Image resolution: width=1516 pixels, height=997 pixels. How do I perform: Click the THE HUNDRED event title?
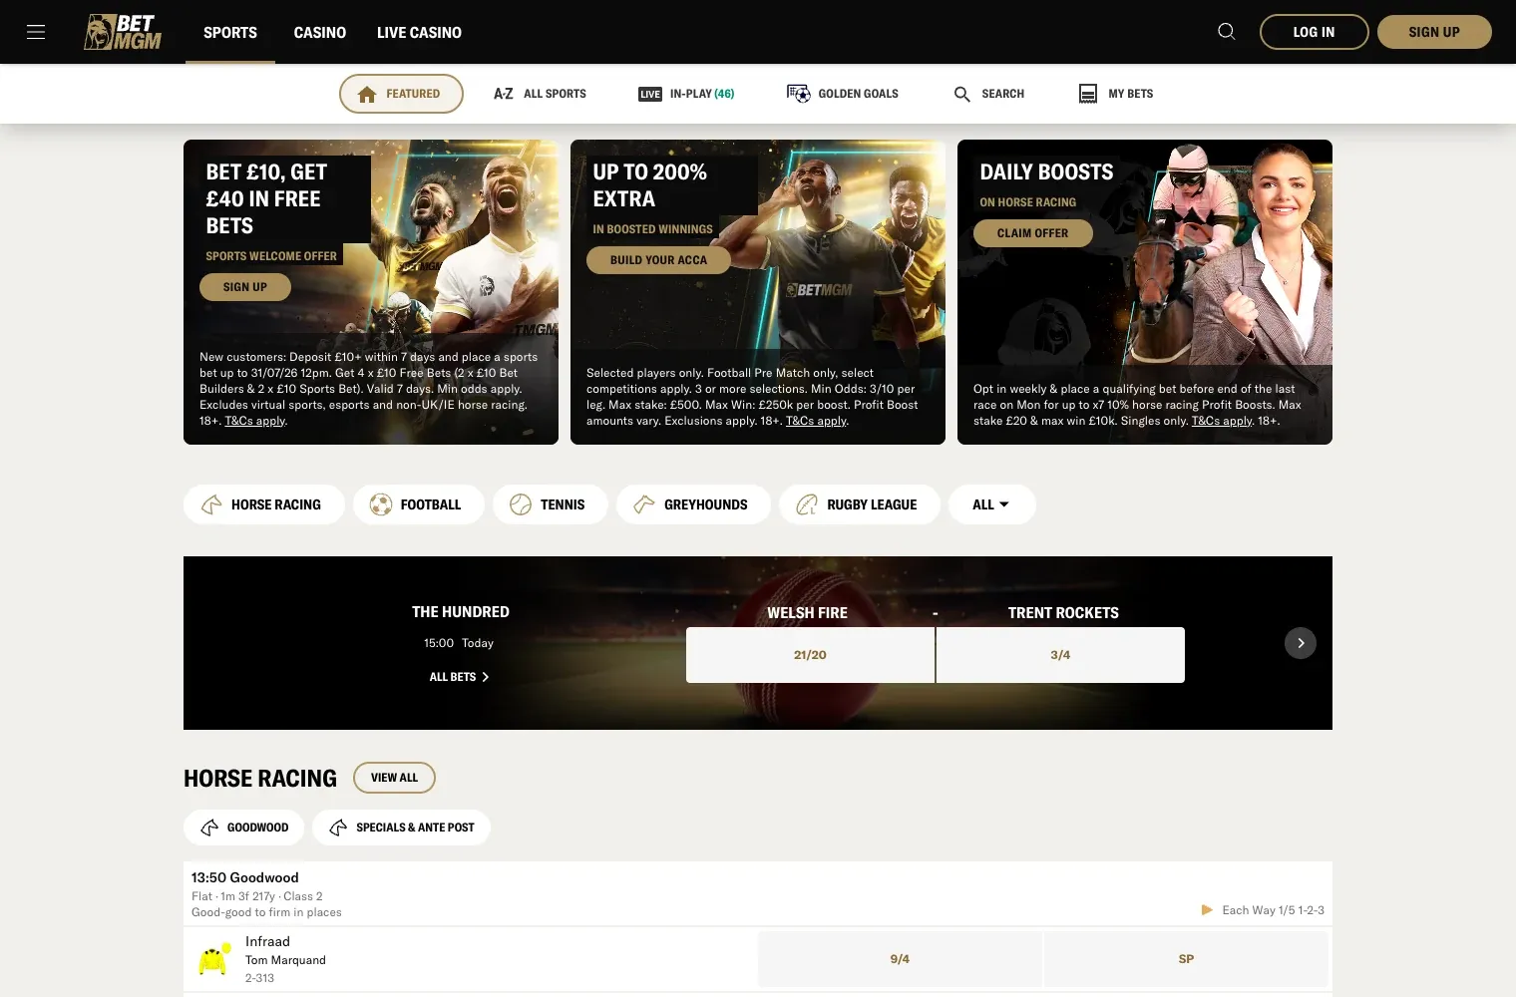(461, 612)
